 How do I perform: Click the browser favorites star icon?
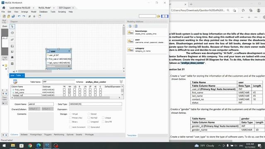[x=243, y=10]
